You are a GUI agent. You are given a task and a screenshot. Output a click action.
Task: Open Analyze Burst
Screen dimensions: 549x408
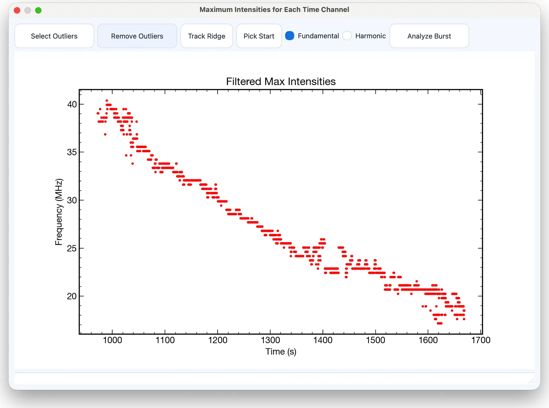429,36
